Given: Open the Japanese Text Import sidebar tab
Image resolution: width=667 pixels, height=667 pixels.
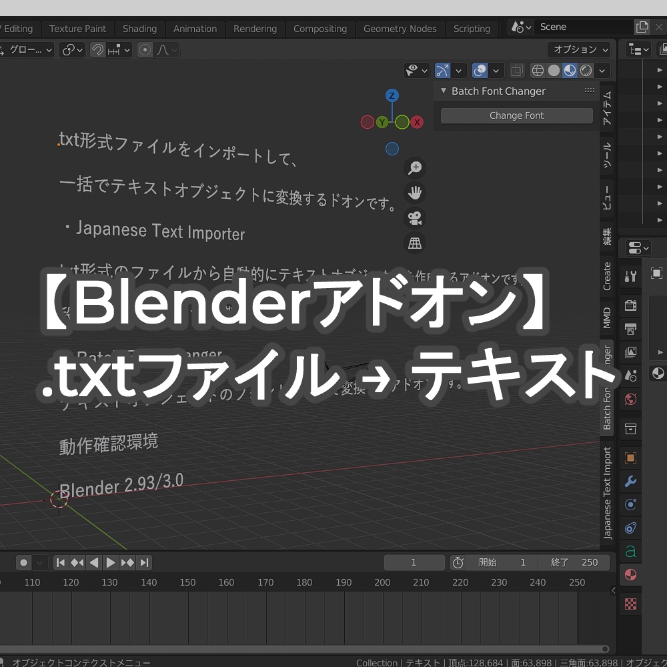Looking at the screenshot, I should (x=606, y=493).
